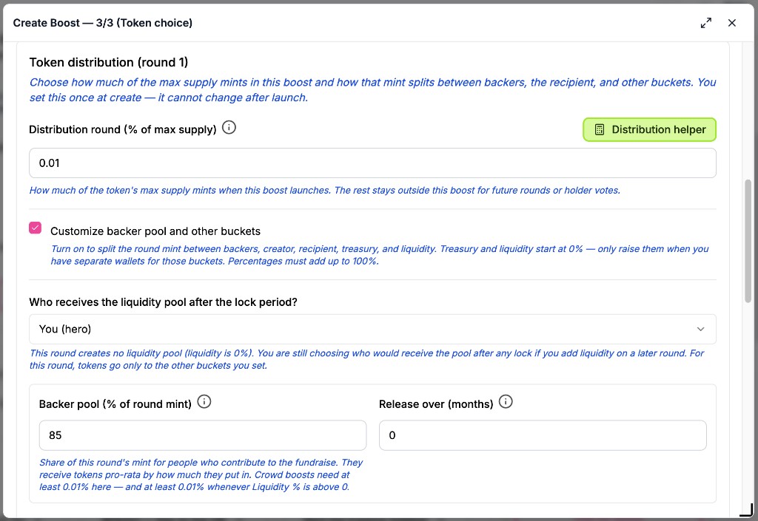The image size is (758, 521).
Task: Click the calculator icon in Distribution helper
Action: point(600,129)
